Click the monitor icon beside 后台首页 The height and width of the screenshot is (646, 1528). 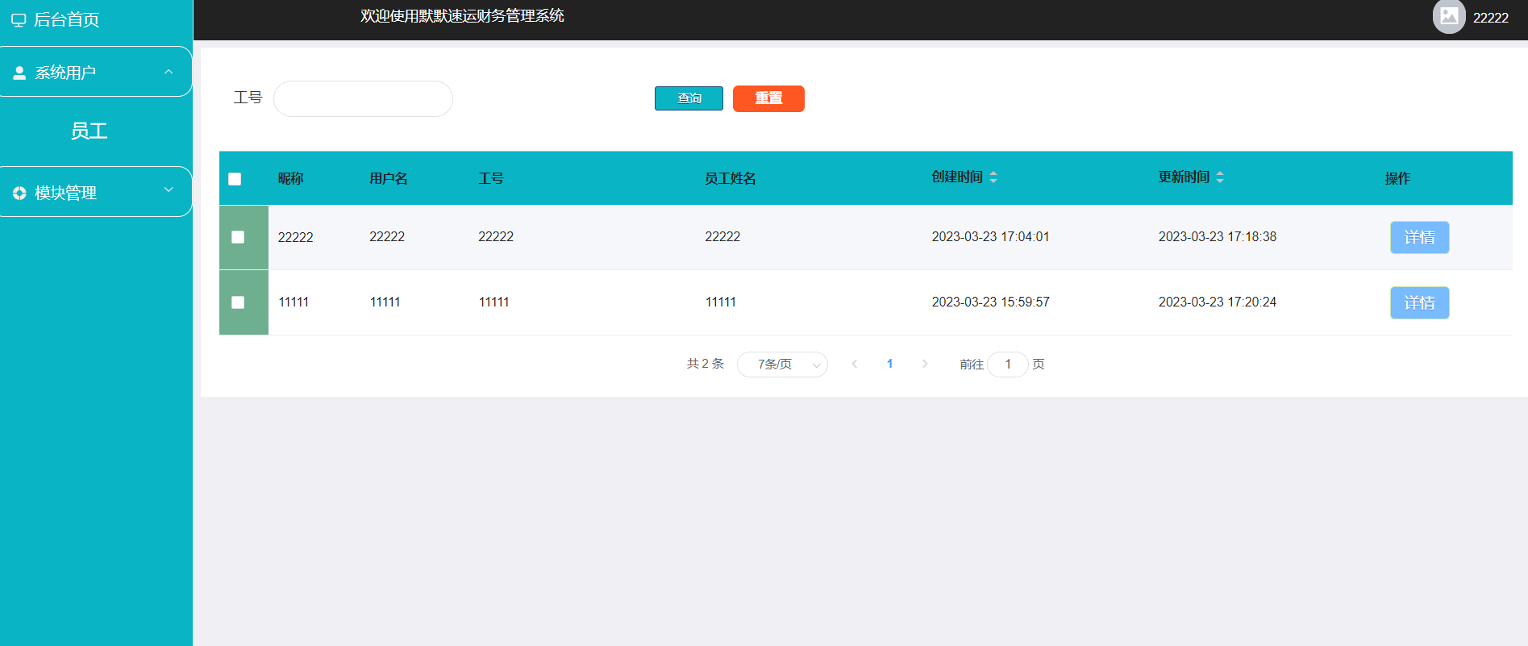(19, 20)
